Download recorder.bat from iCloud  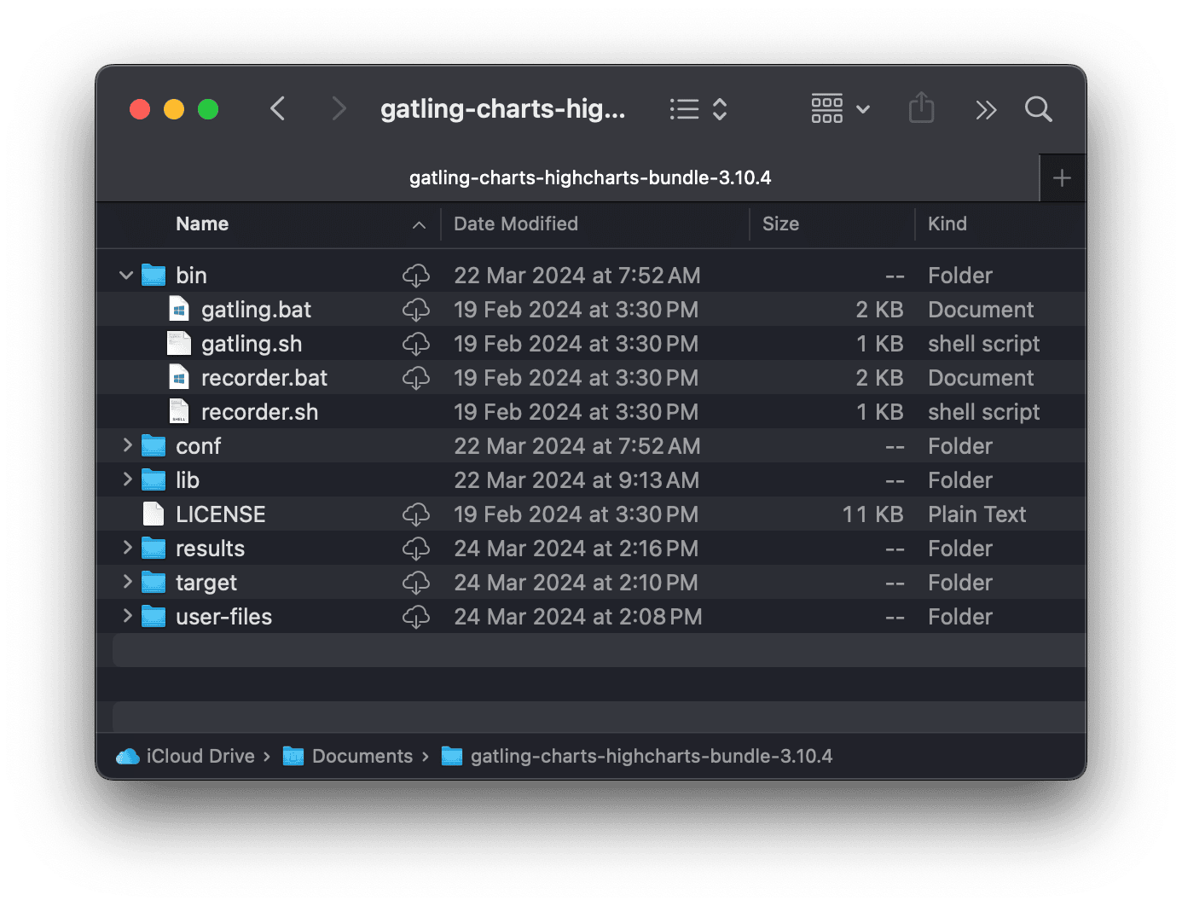[x=416, y=378]
